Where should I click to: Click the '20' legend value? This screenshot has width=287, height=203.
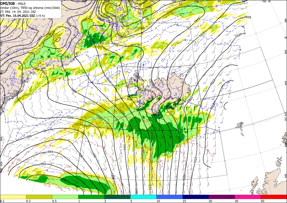pos(210,201)
